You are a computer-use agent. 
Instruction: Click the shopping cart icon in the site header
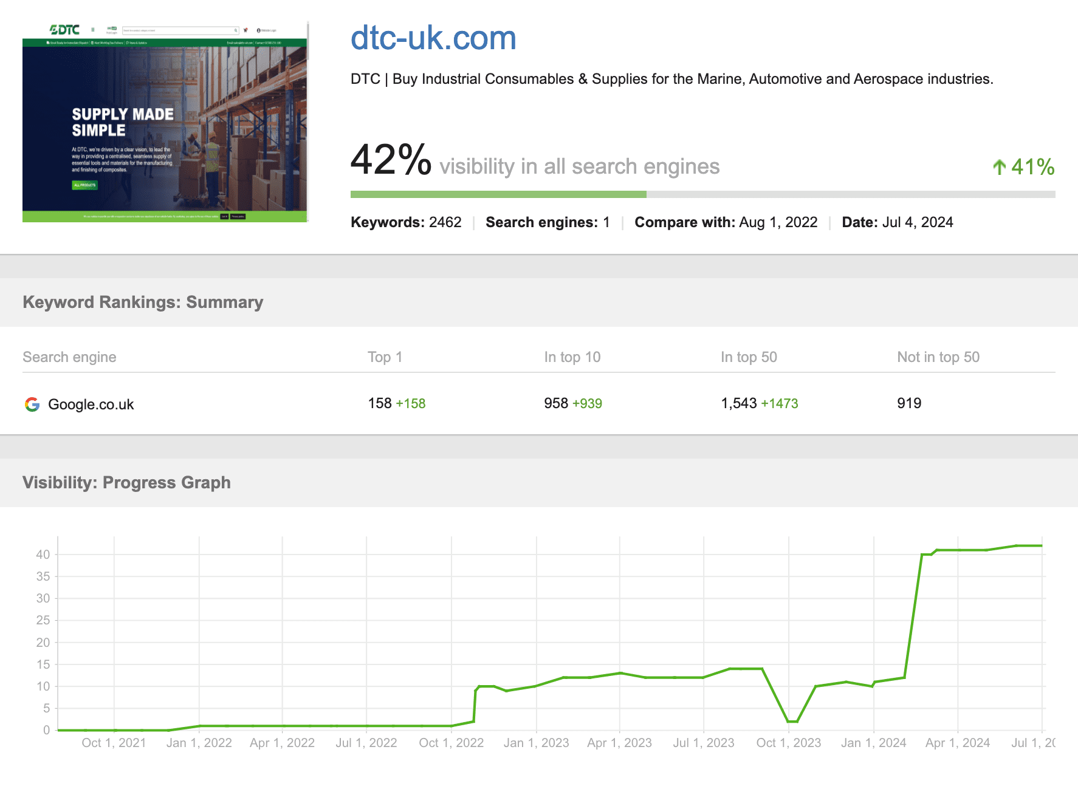[245, 30]
